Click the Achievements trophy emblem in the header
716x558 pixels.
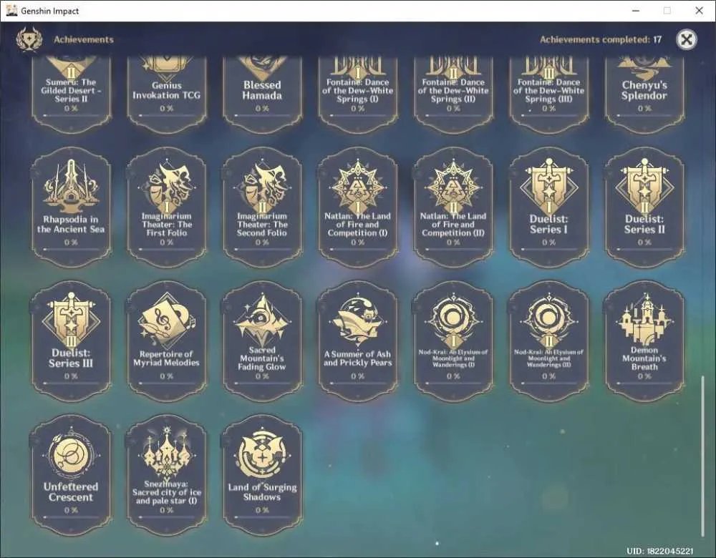point(29,39)
